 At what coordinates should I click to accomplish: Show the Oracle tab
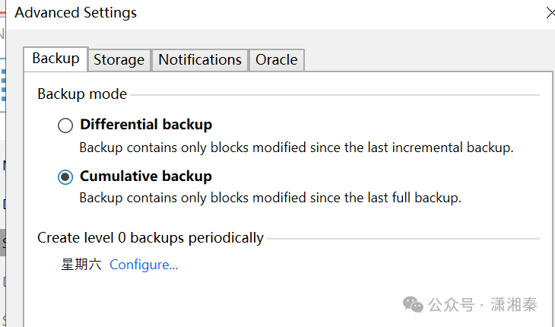276,60
